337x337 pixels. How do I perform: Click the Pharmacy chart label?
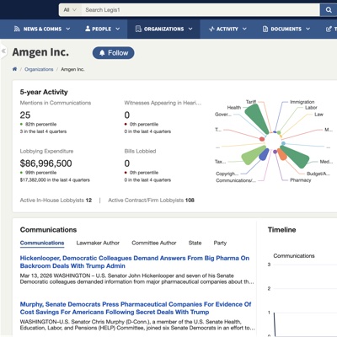pyautogui.click(x=301, y=180)
